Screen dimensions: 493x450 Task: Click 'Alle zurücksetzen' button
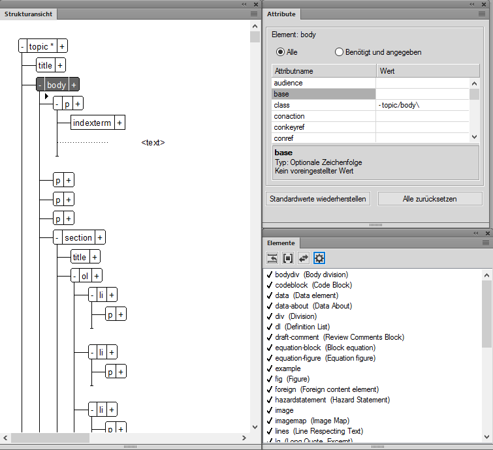point(429,199)
